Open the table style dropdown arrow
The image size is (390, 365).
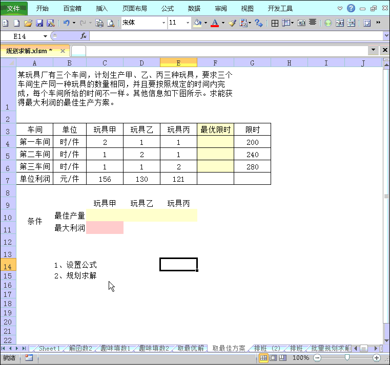[x=292, y=23]
